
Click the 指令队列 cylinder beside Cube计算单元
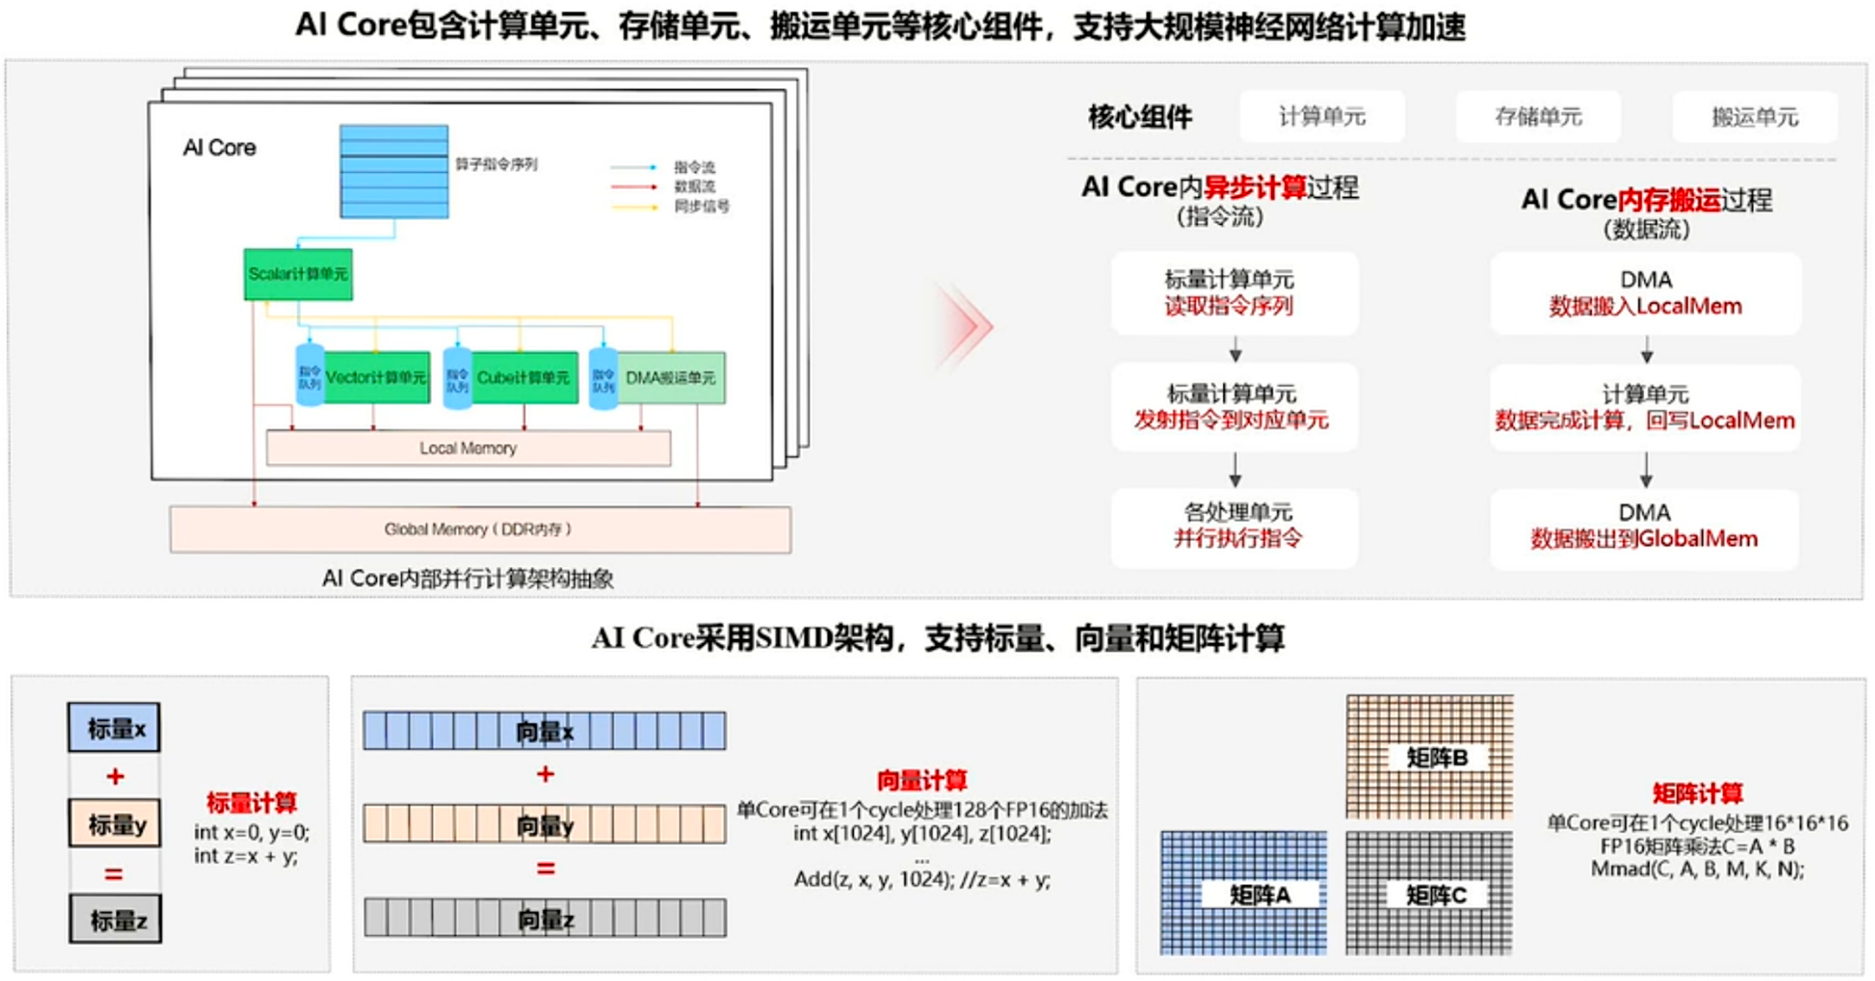click(457, 377)
